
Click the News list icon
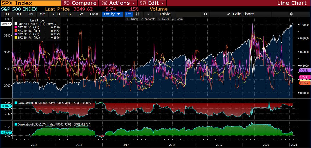(x=160, y=19)
